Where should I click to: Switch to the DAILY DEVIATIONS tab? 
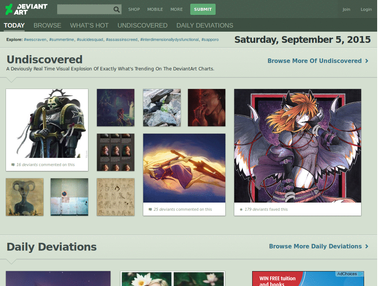coord(205,25)
